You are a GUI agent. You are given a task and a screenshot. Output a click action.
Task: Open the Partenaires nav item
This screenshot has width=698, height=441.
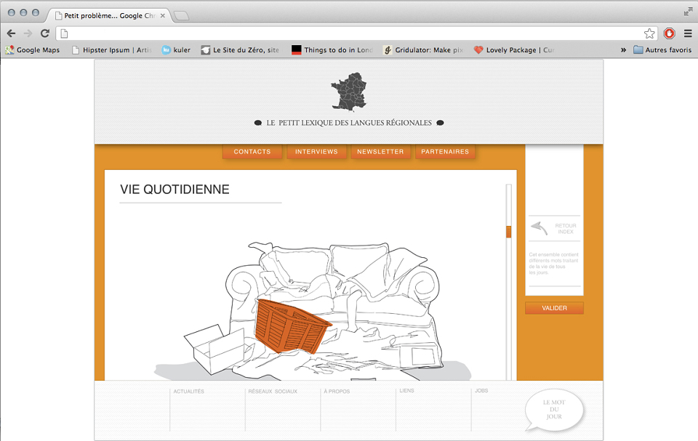(445, 152)
